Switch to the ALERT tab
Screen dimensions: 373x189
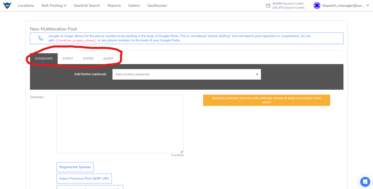pos(108,59)
